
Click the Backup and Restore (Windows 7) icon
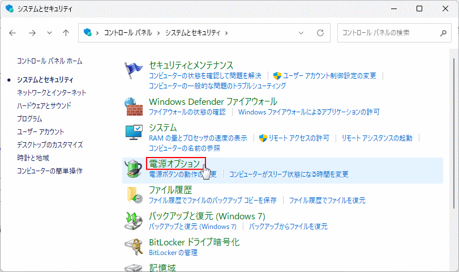pos(134,221)
